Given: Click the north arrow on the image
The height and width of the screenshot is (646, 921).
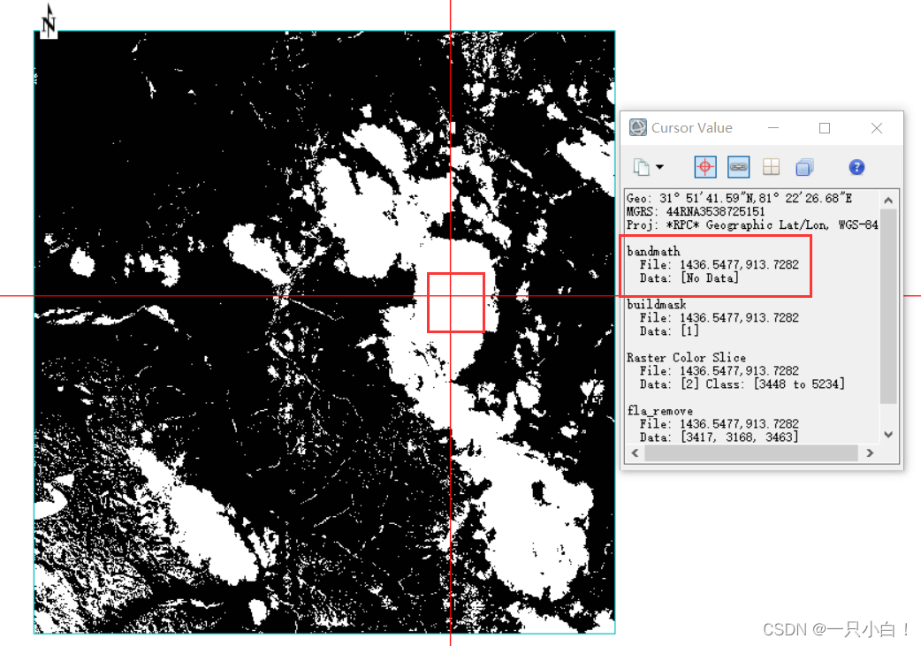Looking at the screenshot, I should (x=49, y=22).
